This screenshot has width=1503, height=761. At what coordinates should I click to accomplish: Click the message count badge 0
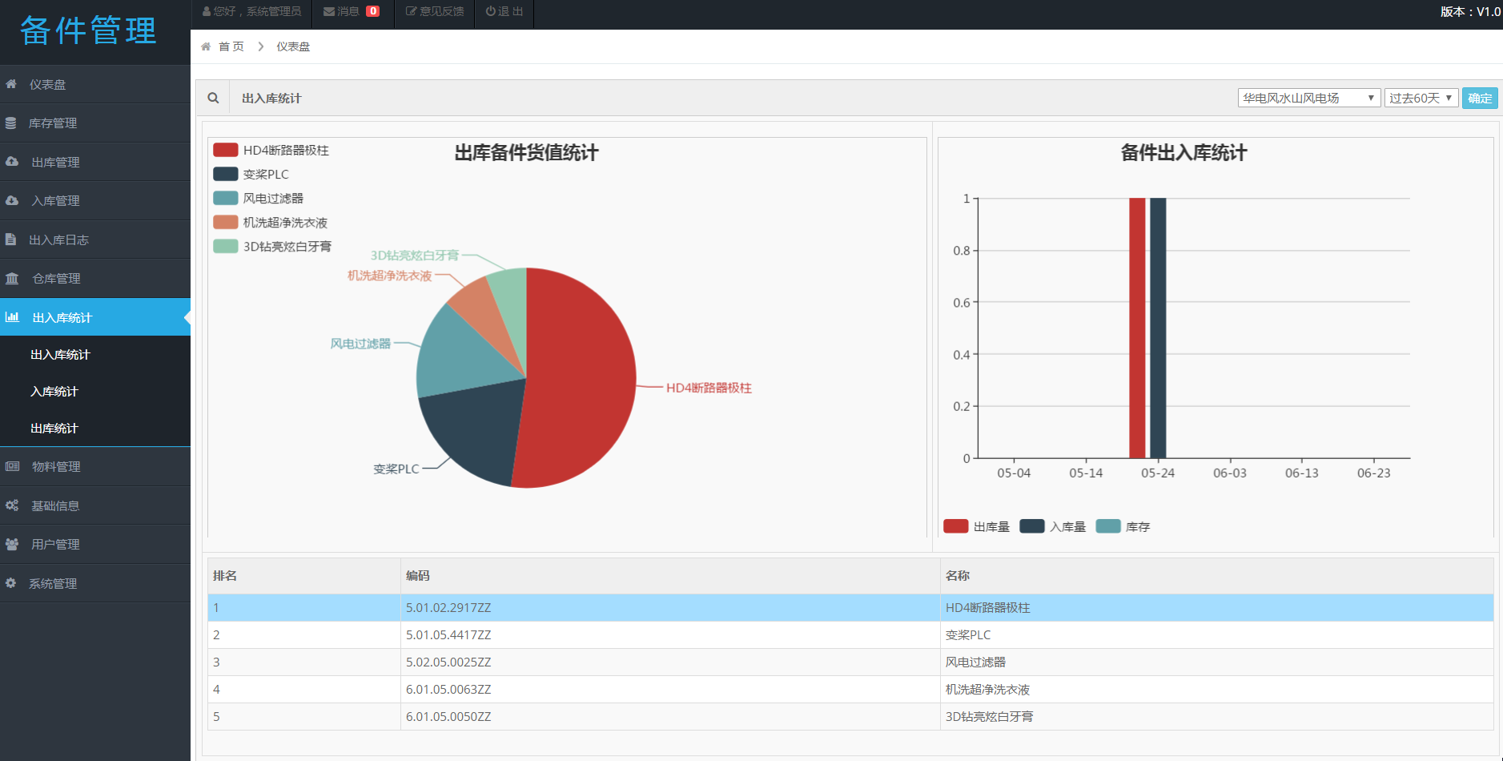click(x=372, y=11)
